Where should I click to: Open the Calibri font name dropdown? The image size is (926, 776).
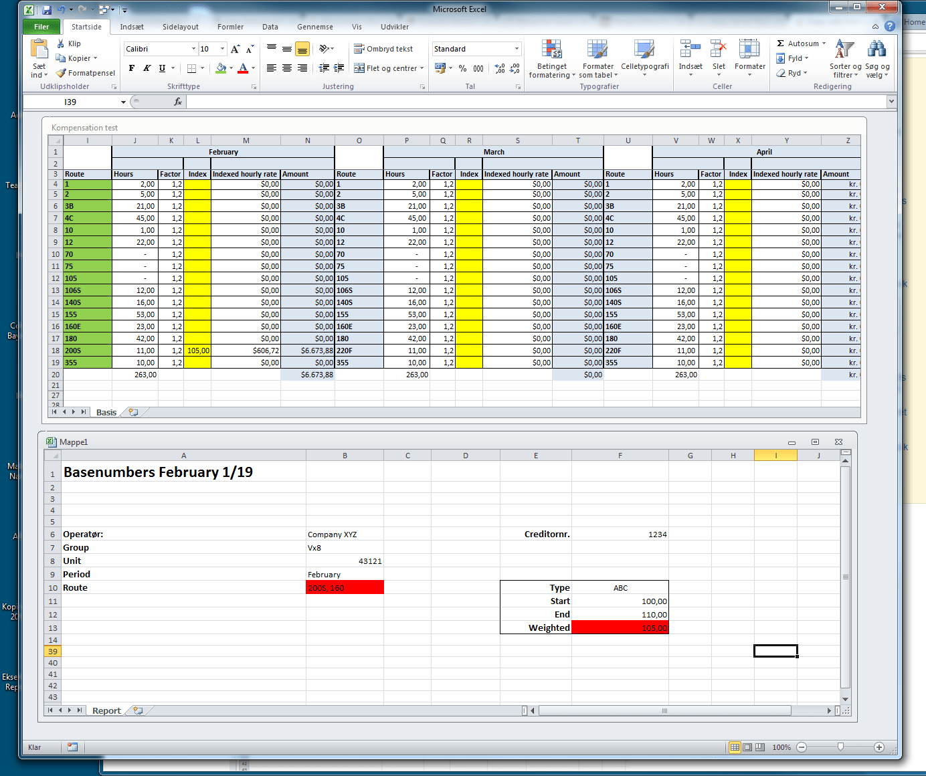[194, 49]
